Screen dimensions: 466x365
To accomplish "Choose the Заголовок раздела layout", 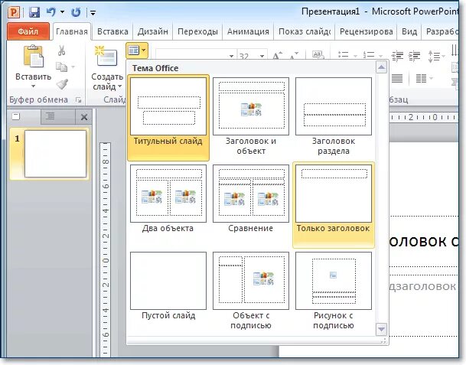I will tap(334, 117).
